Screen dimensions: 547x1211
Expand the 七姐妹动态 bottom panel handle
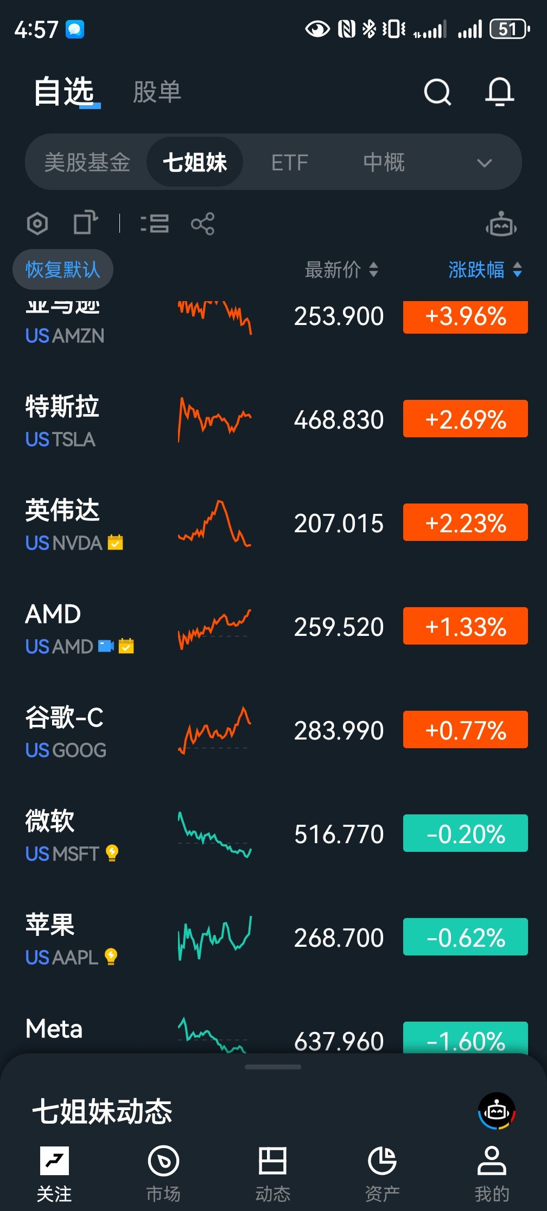pyautogui.click(x=273, y=1067)
